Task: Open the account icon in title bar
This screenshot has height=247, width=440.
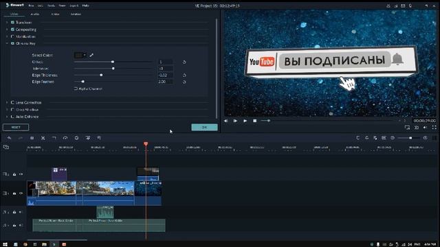Action: click(x=388, y=5)
